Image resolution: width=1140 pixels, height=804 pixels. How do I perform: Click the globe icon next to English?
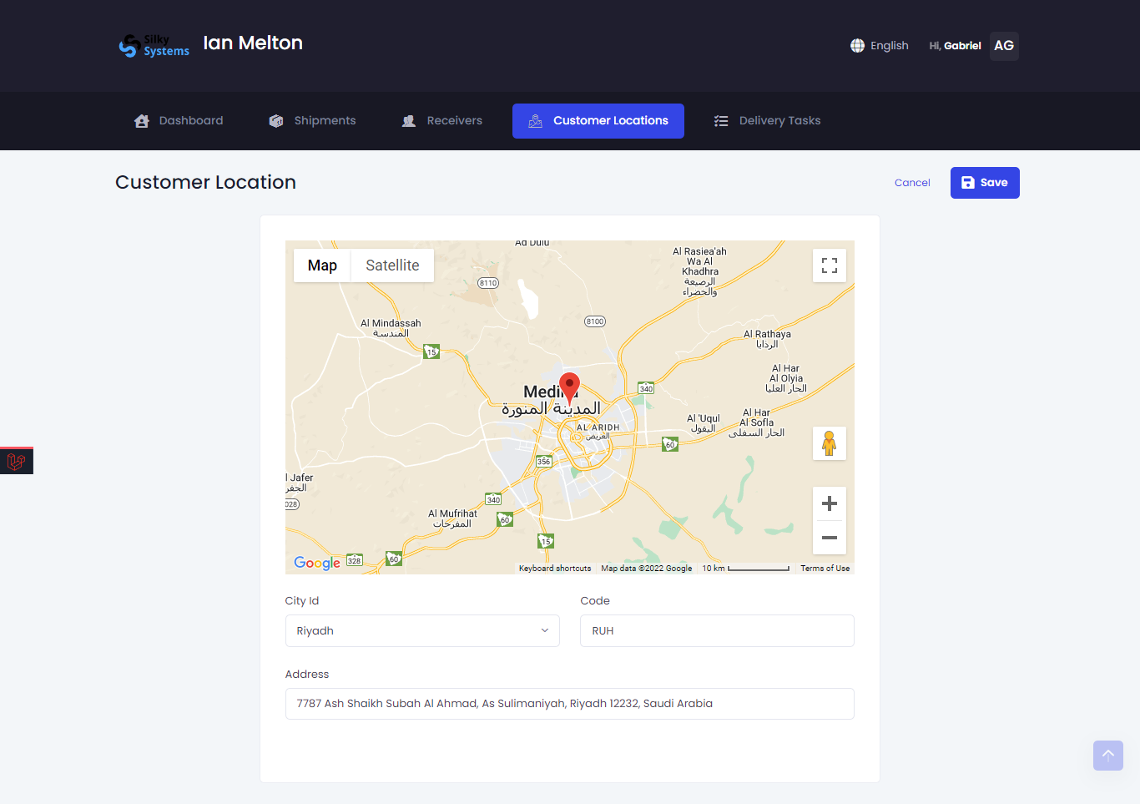coord(857,45)
